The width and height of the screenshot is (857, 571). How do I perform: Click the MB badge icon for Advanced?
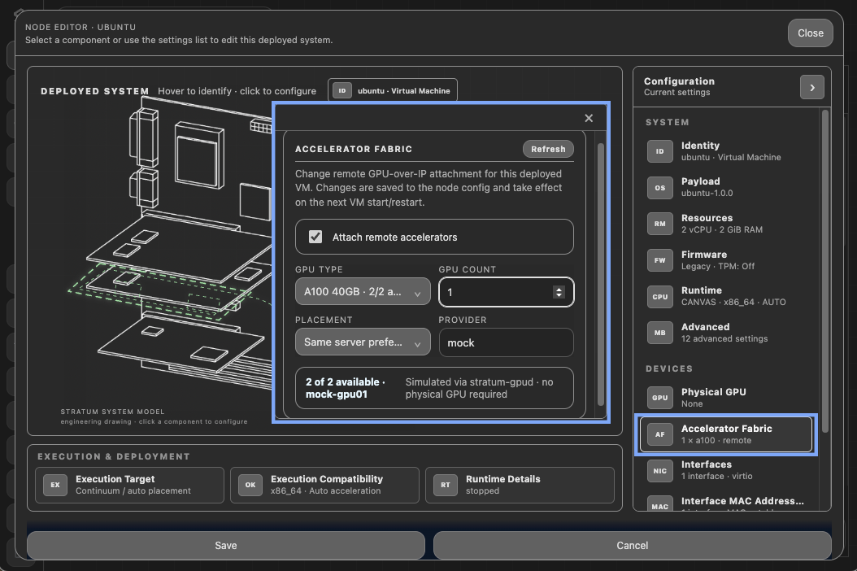pyautogui.click(x=659, y=333)
